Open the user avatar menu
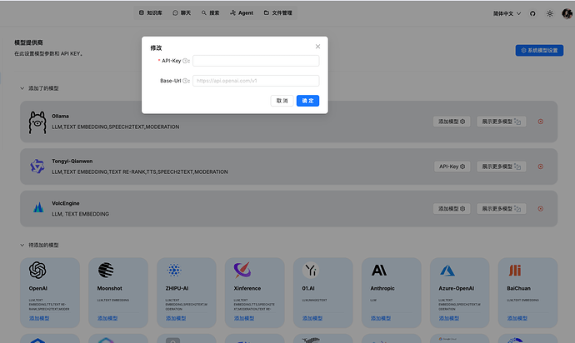Viewport: 575px width, 343px height. click(567, 13)
